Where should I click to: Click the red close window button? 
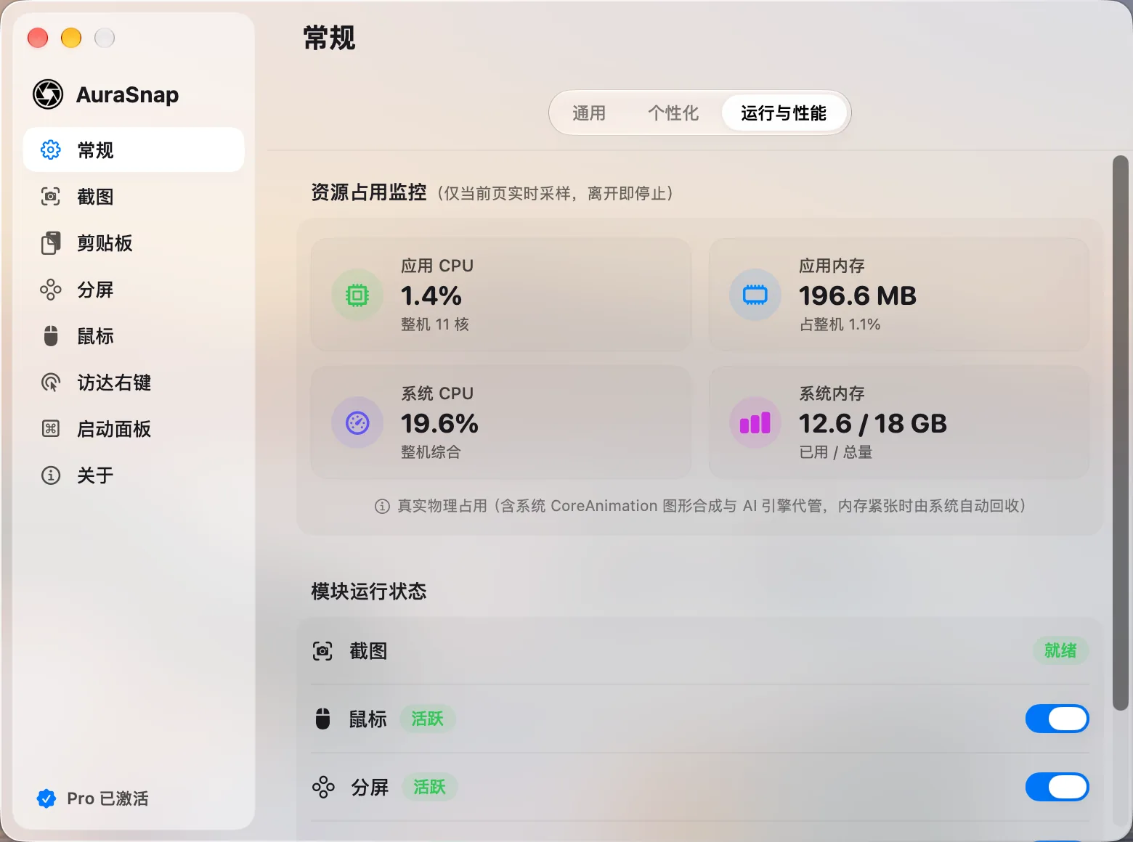pos(38,38)
